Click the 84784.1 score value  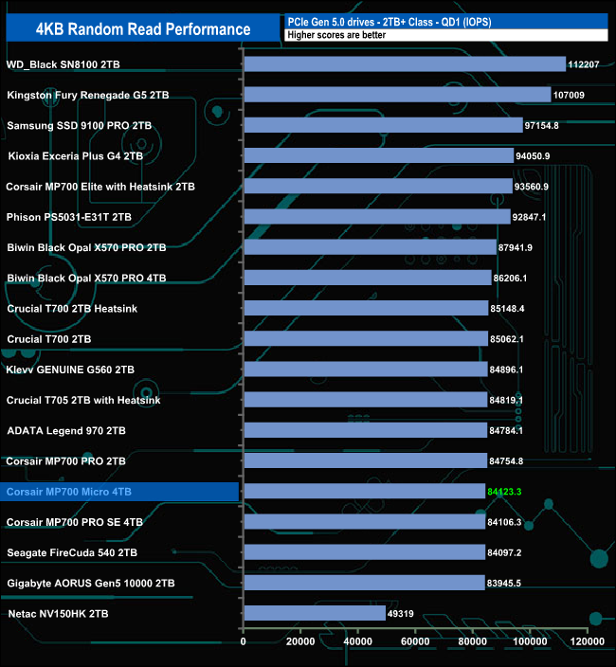pyautogui.click(x=506, y=430)
